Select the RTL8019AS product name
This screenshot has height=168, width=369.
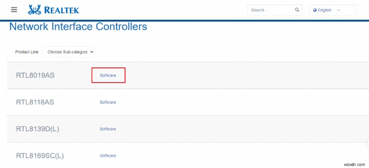tap(36, 75)
